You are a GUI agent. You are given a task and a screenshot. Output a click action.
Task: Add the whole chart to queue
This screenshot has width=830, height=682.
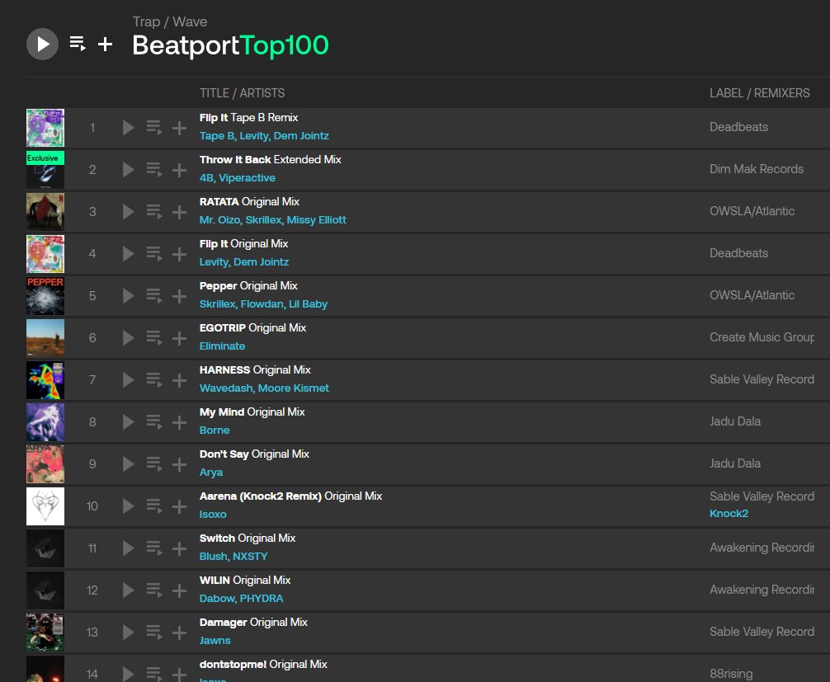[x=78, y=44]
